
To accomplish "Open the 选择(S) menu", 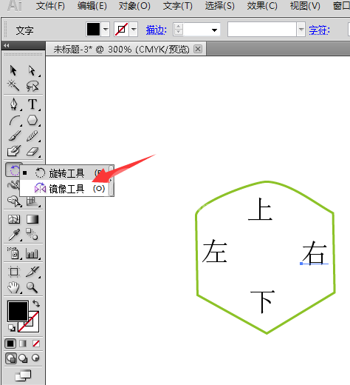I will point(220,6).
